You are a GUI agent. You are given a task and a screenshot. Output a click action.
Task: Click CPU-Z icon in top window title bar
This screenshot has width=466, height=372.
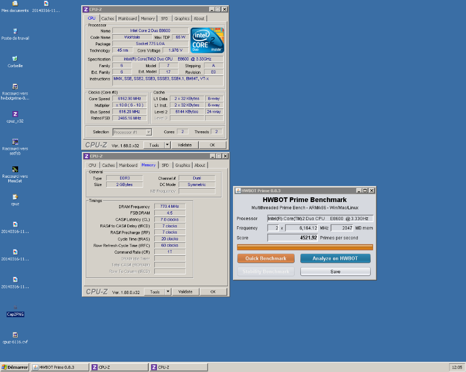pyautogui.click(x=86, y=9)
